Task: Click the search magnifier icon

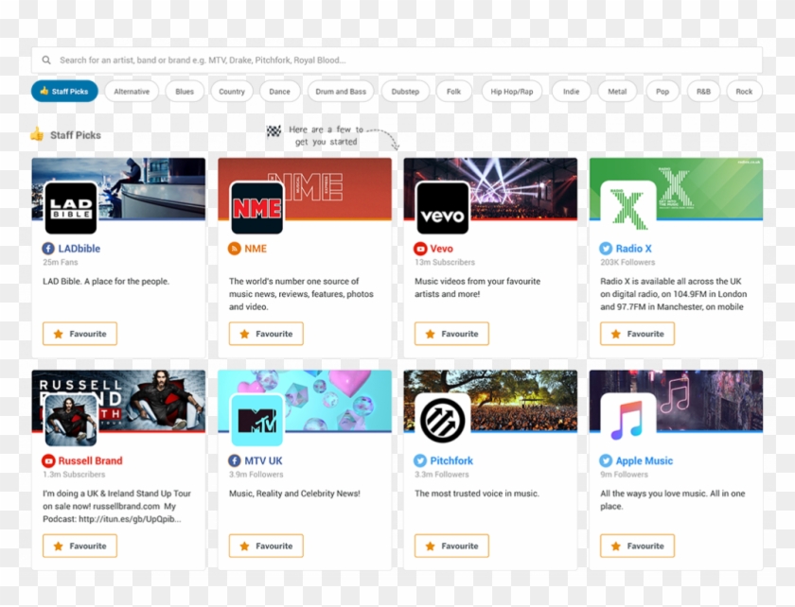Action: (x=46, y=61)
